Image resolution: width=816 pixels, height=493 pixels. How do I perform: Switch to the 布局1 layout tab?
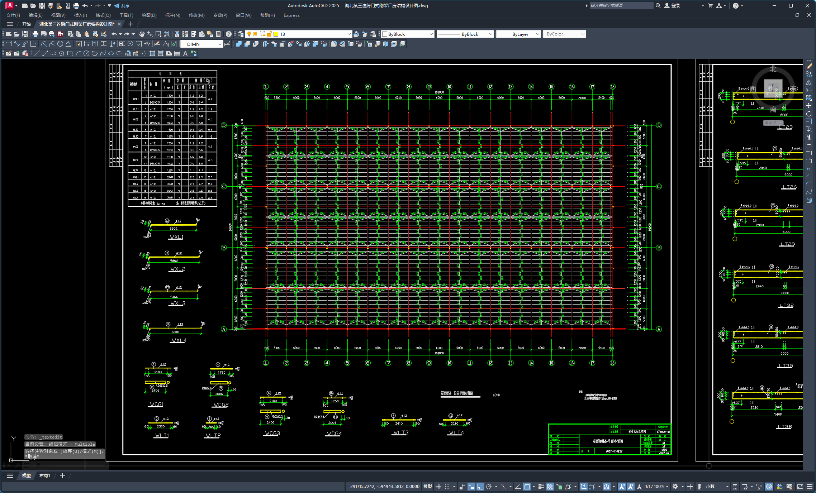[x=45, y=475]
